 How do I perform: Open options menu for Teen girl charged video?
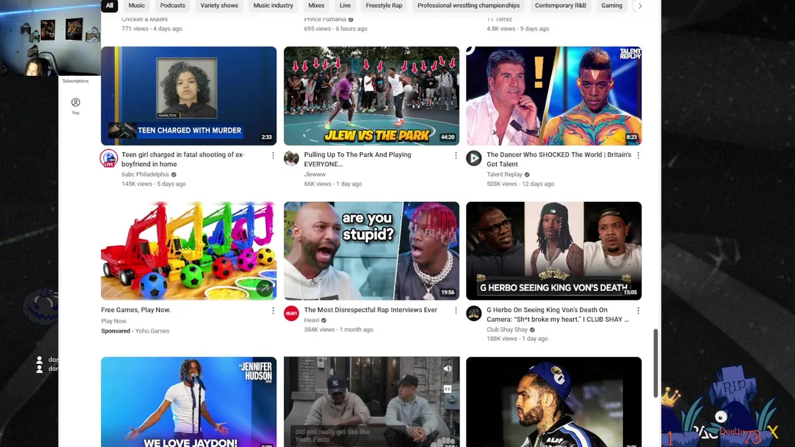pos(273,155)
